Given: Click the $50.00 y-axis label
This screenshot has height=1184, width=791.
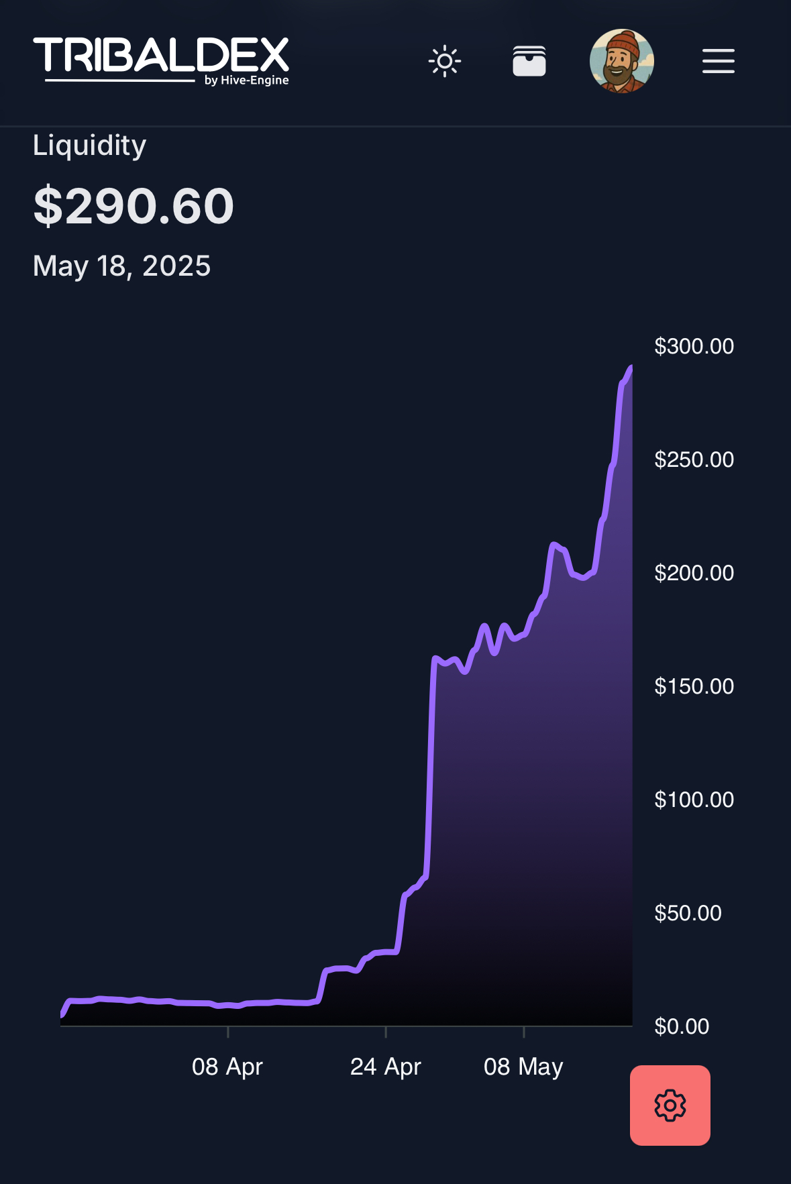Looking at the screenshot, I should 688,913.
